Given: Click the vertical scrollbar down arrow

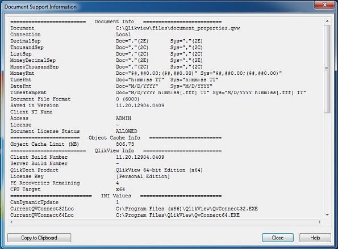Looking at the screenshot, I should point(327,215).
